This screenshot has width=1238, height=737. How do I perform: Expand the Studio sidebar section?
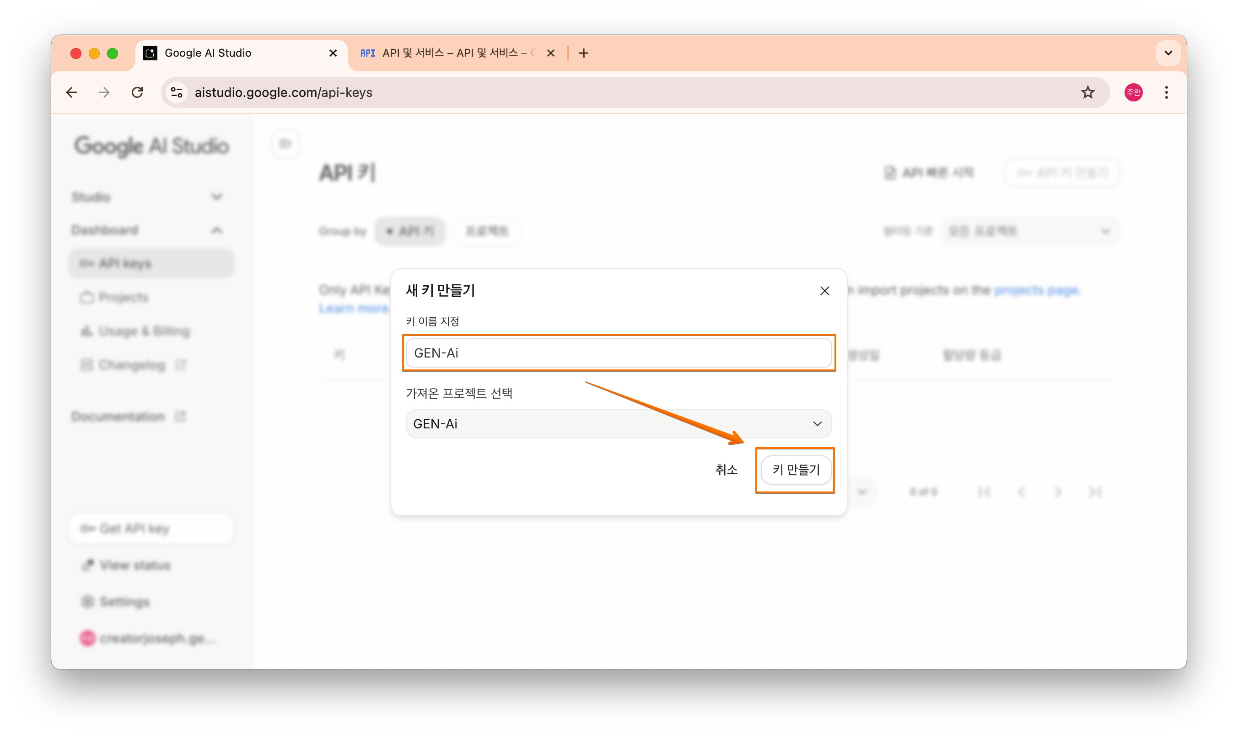[x=217, y=197]
